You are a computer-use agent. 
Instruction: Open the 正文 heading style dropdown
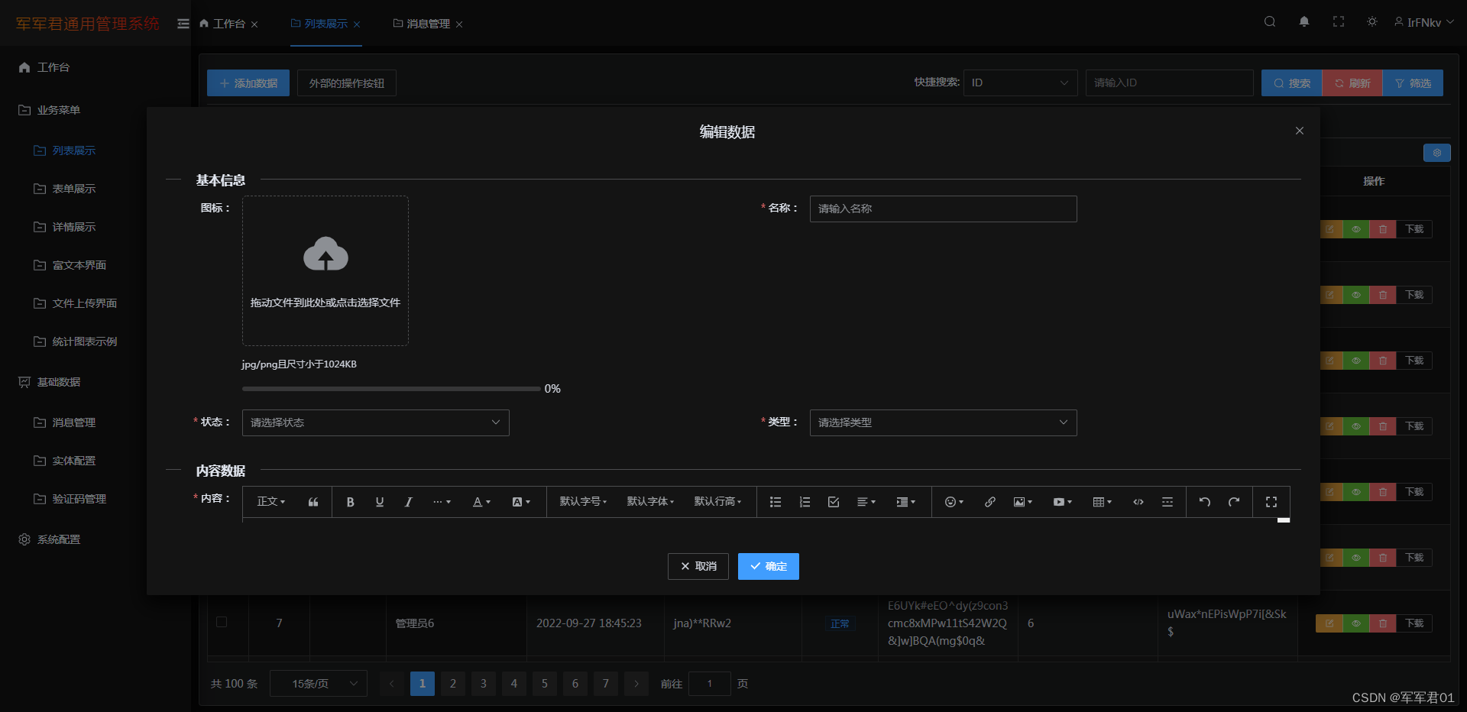point(271,502)
